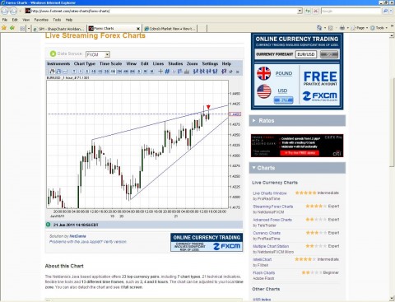The image size is (395, 302).
Task: Click the Try the FREE demo button
Action: pyautogui.click(x=300, y=153)
